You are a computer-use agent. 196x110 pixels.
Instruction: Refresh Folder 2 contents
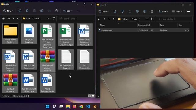point(152,19)
